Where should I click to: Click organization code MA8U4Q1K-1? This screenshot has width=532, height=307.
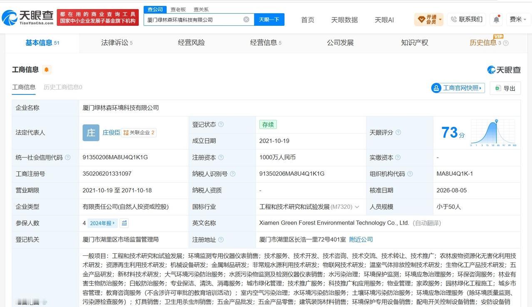[455, 174]
